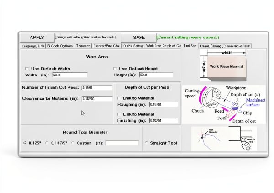Check Link to Material for Finishing
Screen dimensions: 274x193
(119, 114)
